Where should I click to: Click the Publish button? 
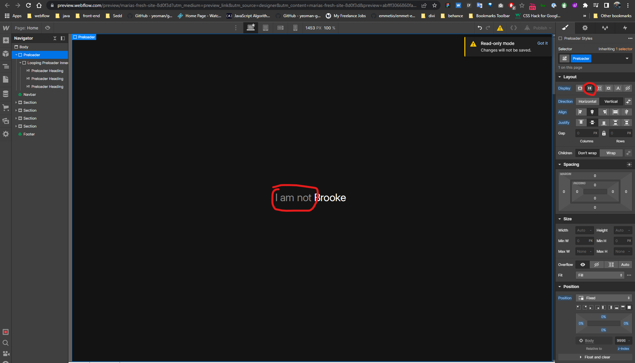click(x=538, y=28)
